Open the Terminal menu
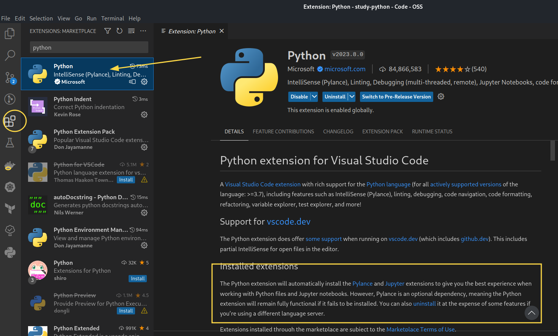The image size is (558, 336). point(112,18)
